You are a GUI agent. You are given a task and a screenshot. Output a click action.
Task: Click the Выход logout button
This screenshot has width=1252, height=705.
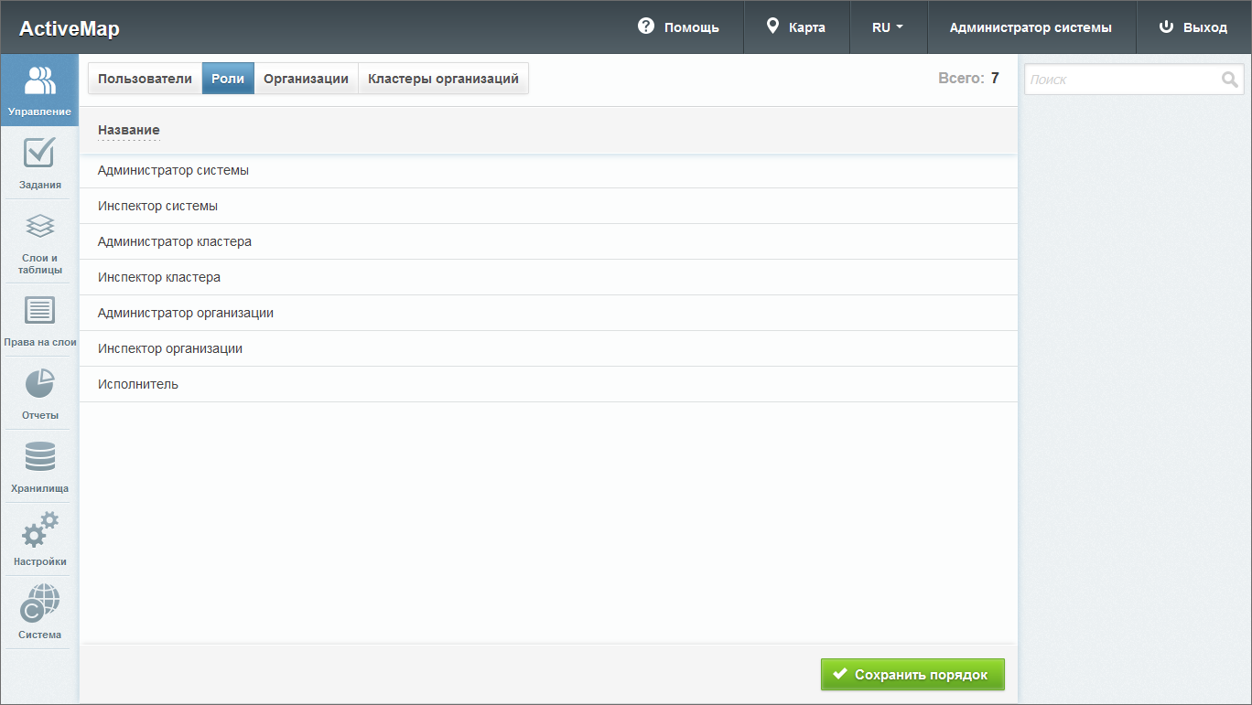(x=1193, y=27)
